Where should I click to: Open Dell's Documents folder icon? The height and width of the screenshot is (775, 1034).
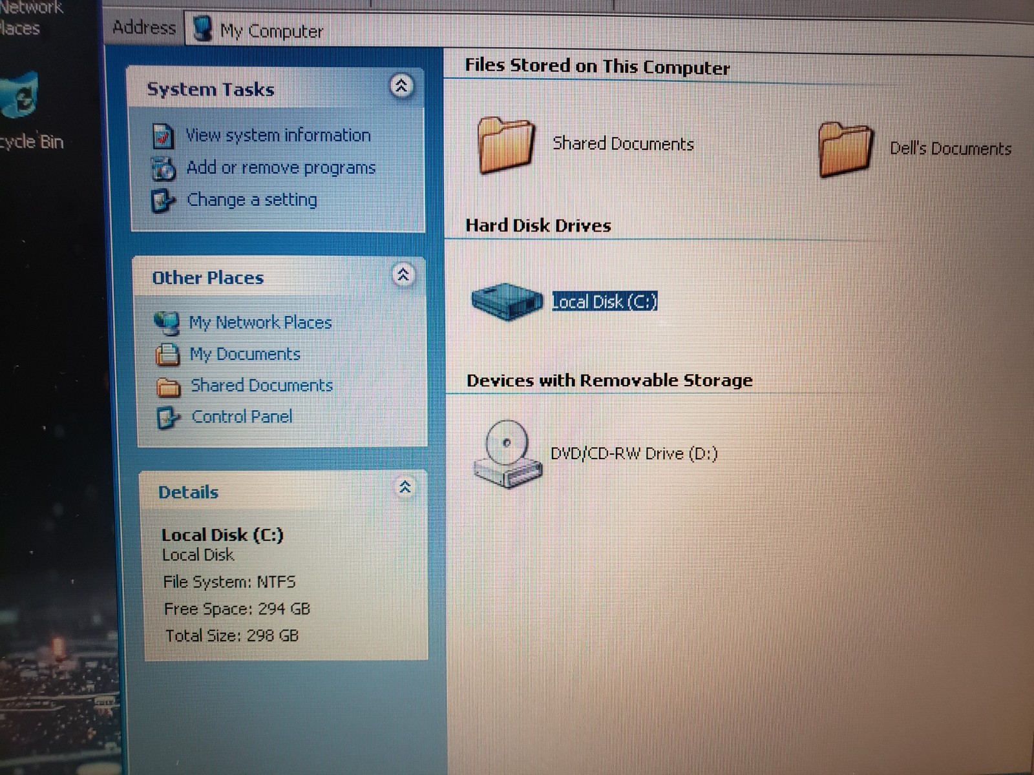(x=846, y=149)
